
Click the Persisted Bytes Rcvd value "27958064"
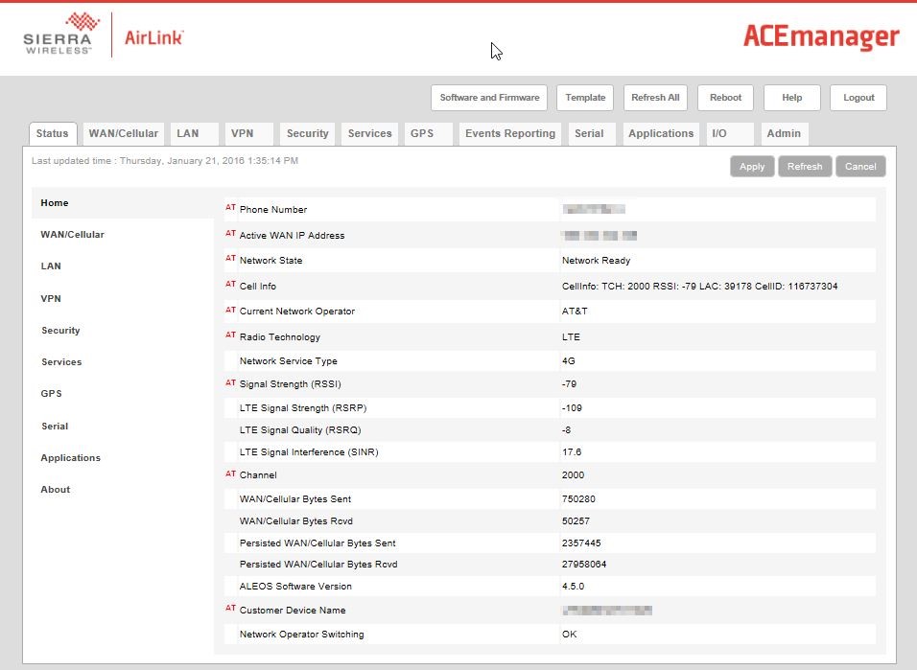(x=583, y=565)
